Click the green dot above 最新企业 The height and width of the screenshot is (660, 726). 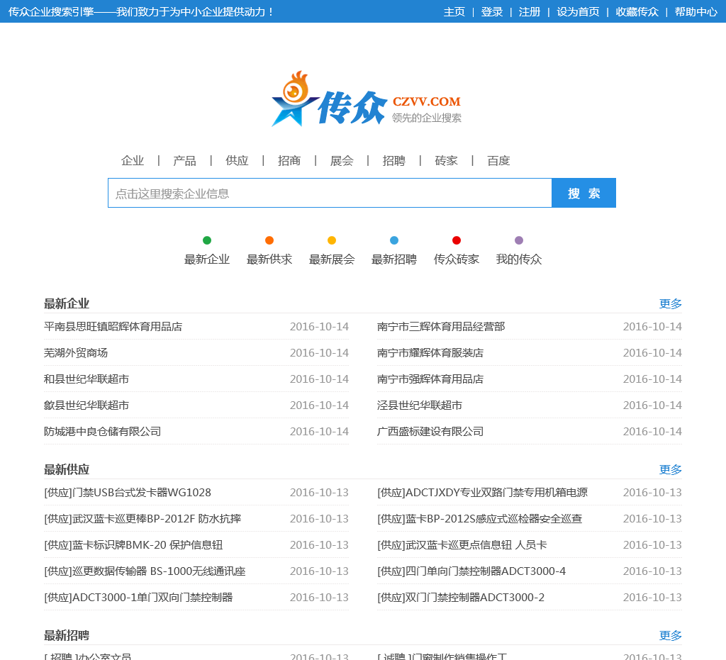(207, 240)
